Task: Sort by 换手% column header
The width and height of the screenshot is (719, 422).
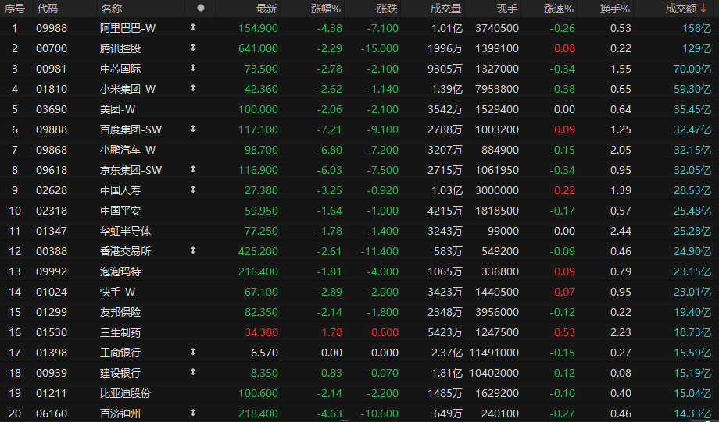Action: click(615, 9)
